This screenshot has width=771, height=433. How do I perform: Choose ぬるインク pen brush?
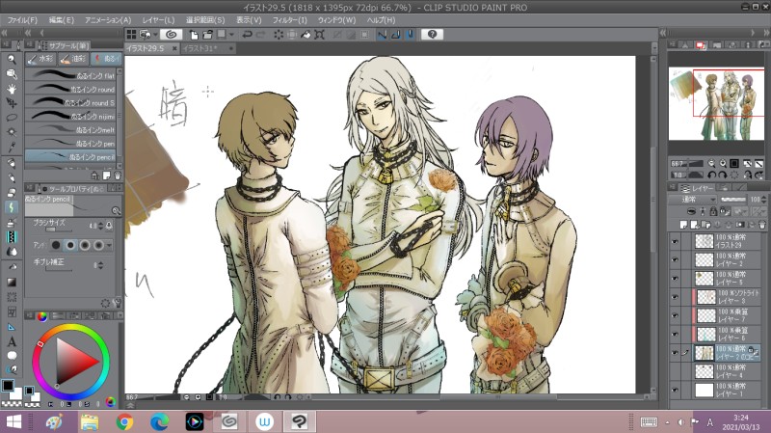70,143
